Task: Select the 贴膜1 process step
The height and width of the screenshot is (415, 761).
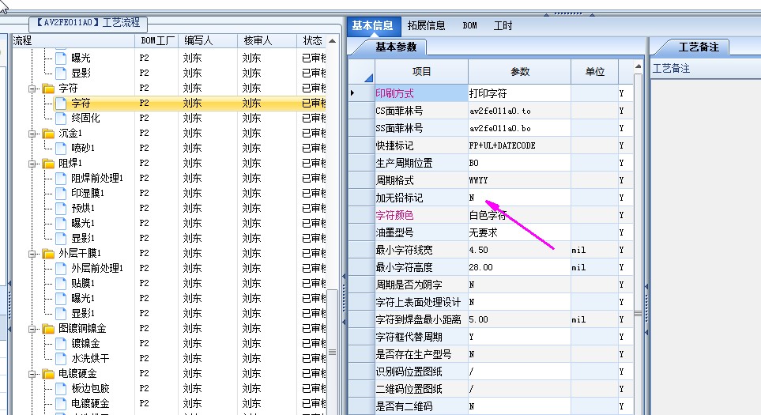Action: click(x=83, y=284)
